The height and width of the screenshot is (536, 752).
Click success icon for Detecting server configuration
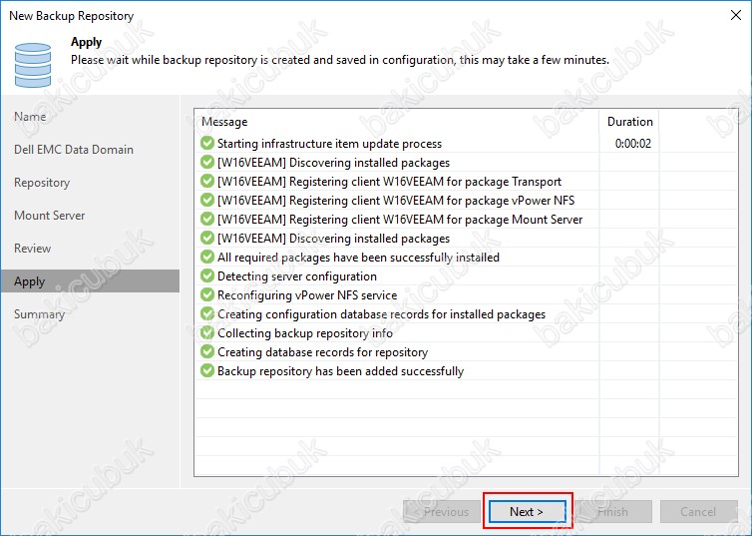click(207, 275)
